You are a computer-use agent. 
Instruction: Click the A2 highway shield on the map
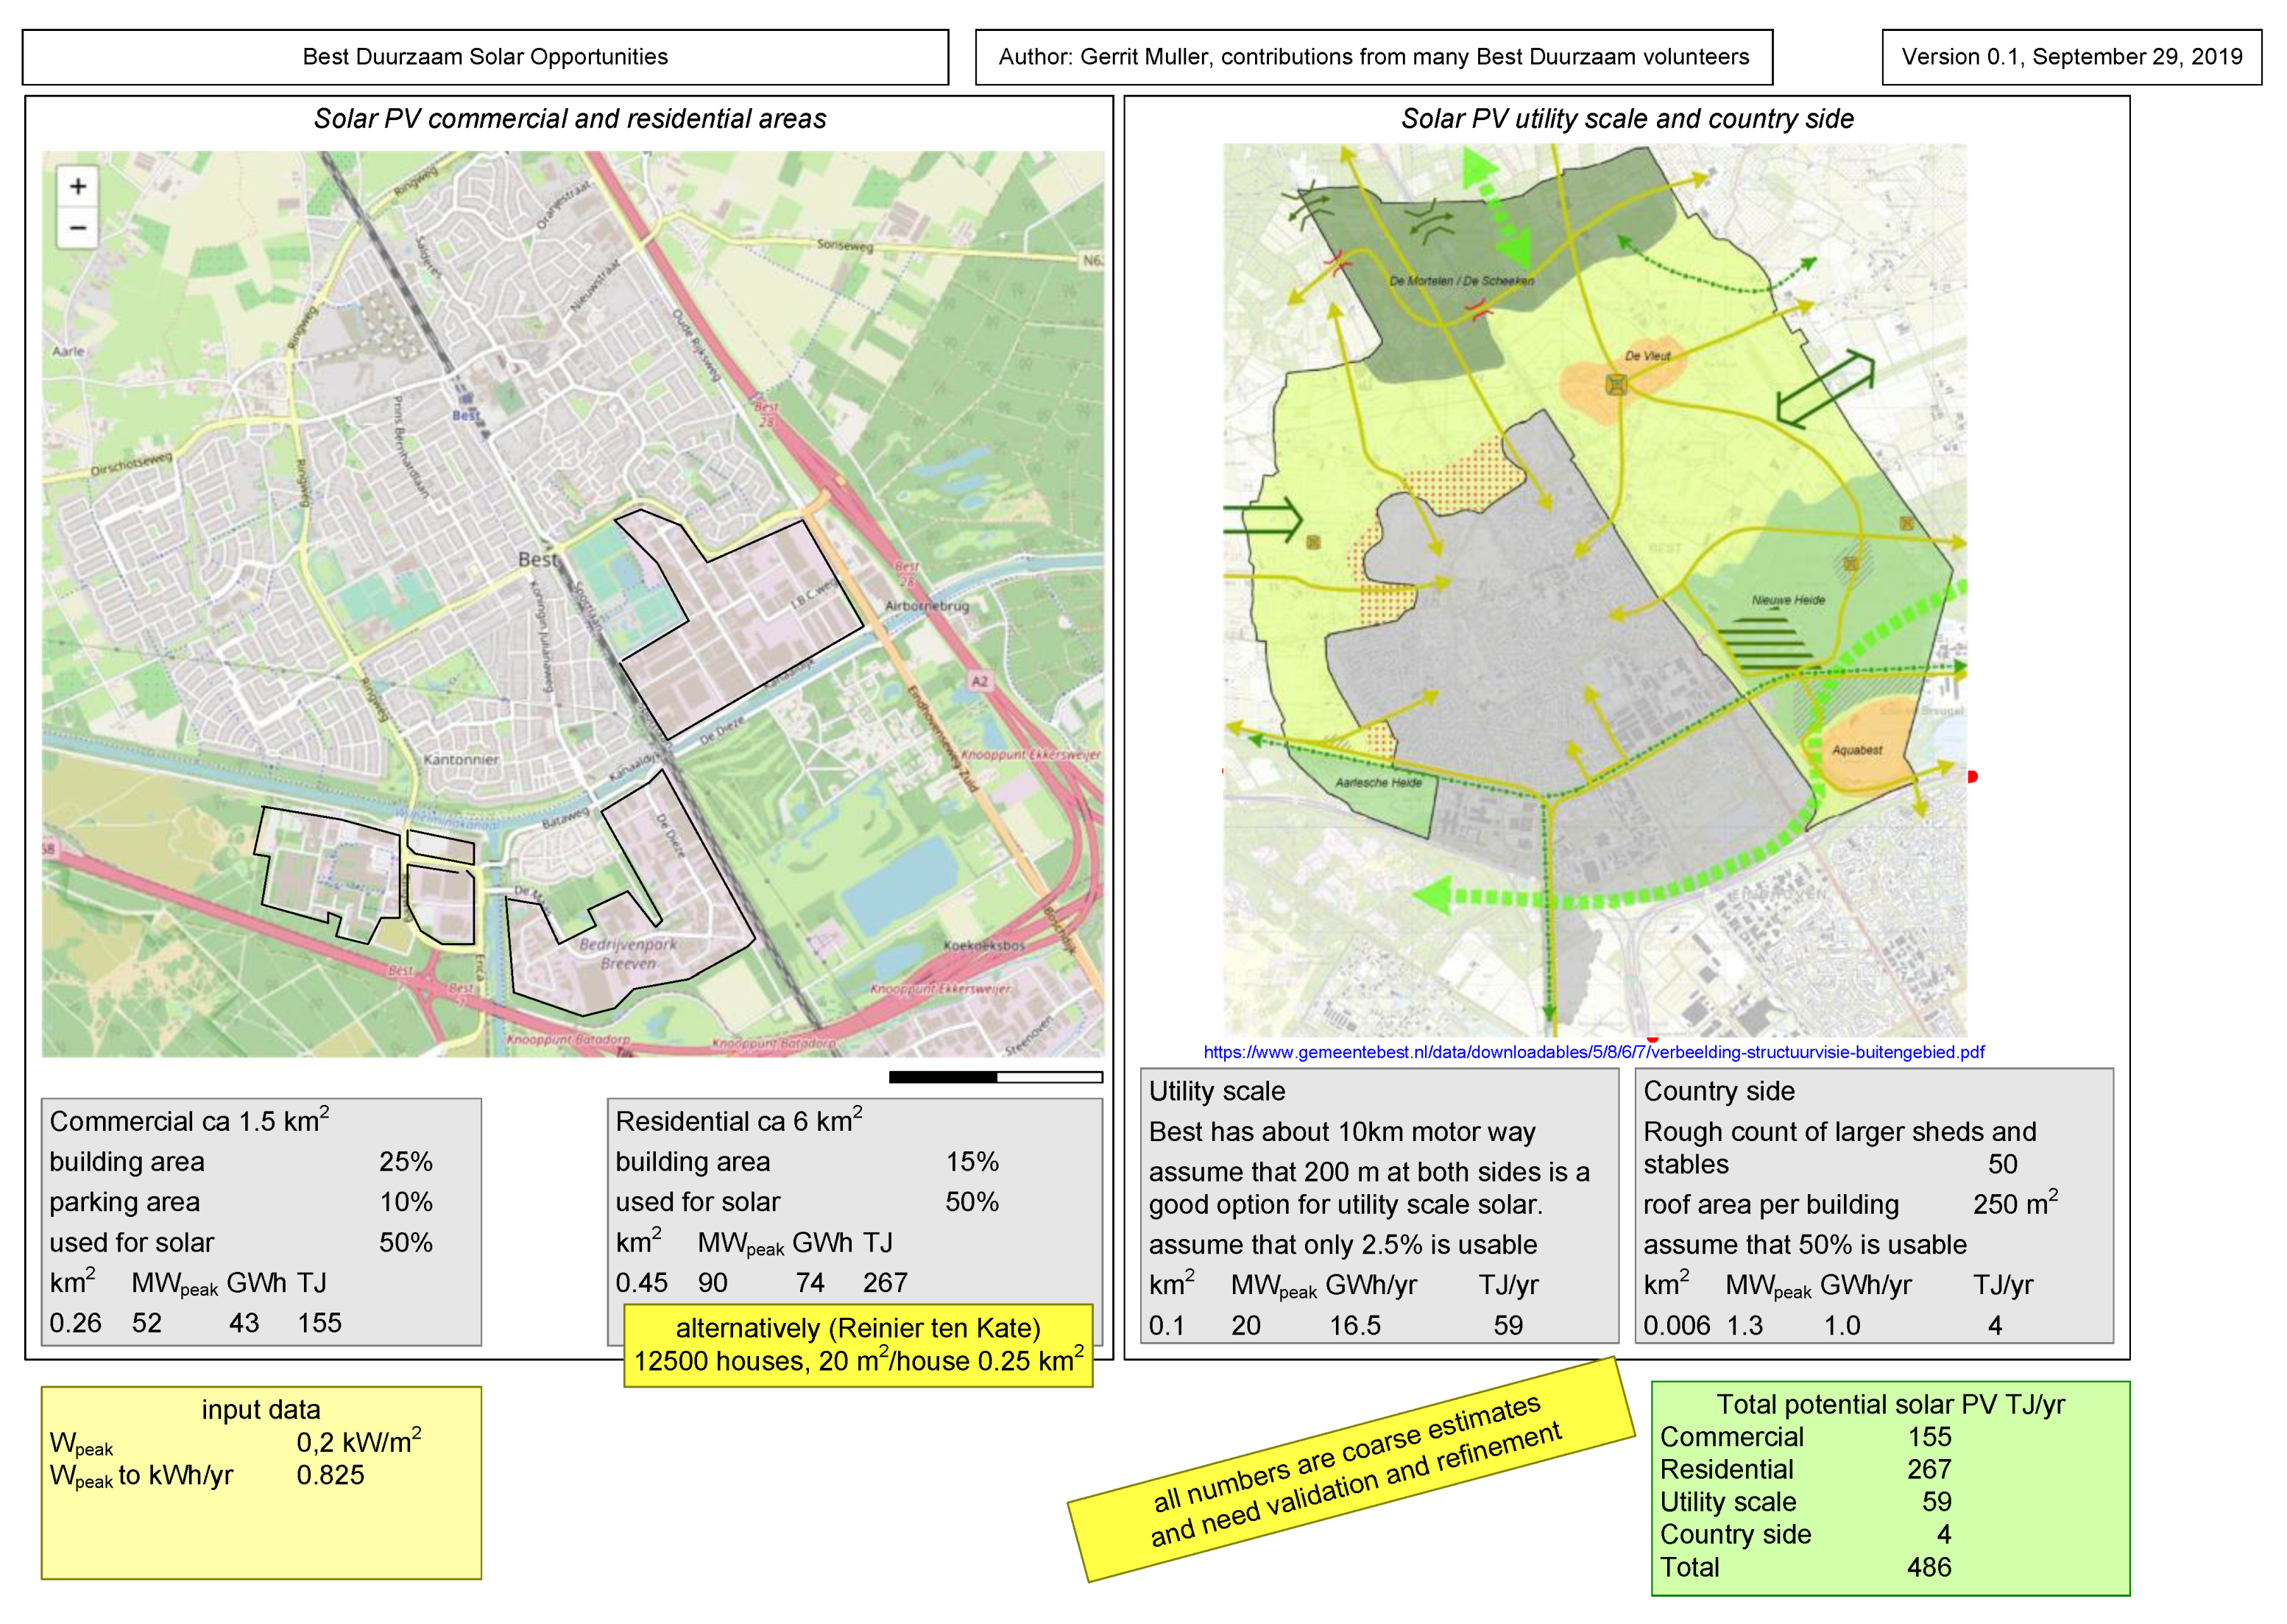(979, 681)
